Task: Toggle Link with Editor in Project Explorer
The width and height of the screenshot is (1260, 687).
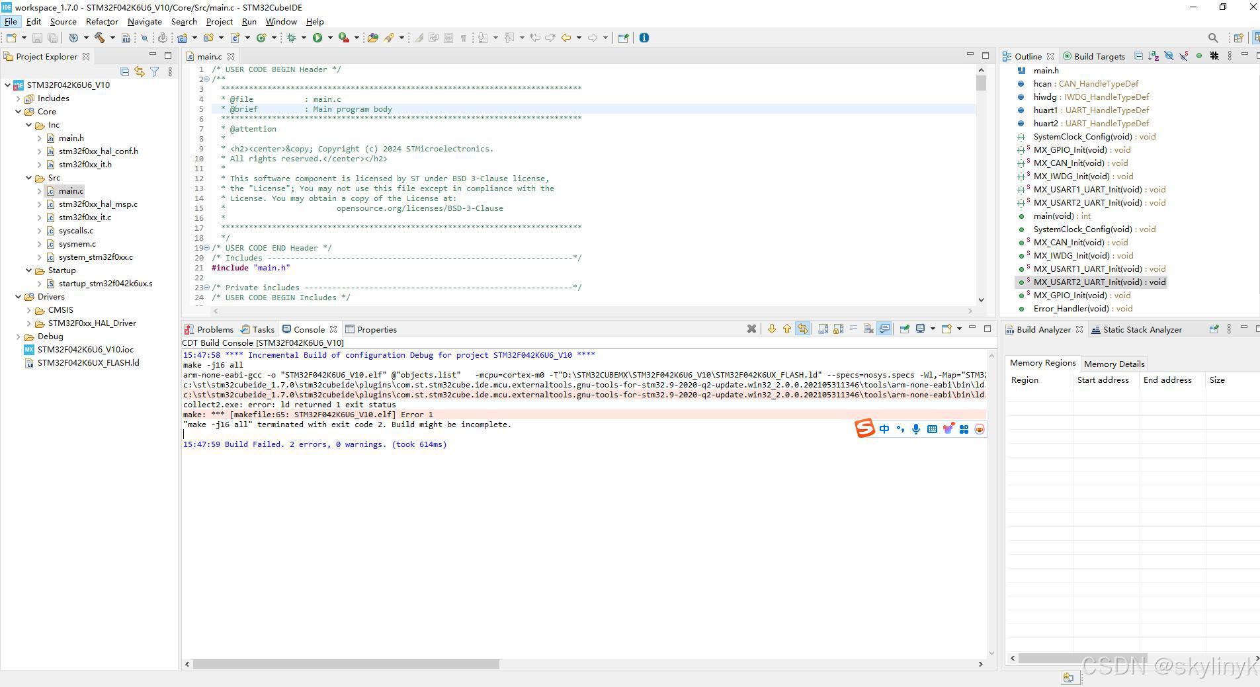Action: point(139,71)
